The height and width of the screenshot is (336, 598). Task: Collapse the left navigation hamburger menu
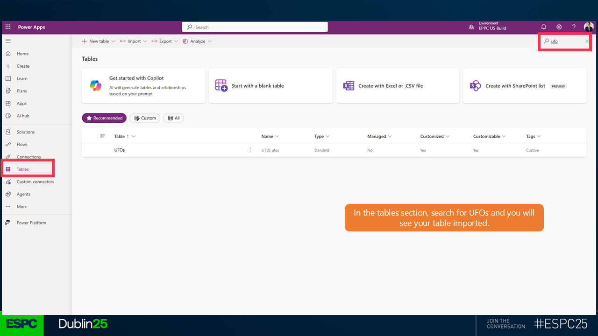[x=8, y=41]
